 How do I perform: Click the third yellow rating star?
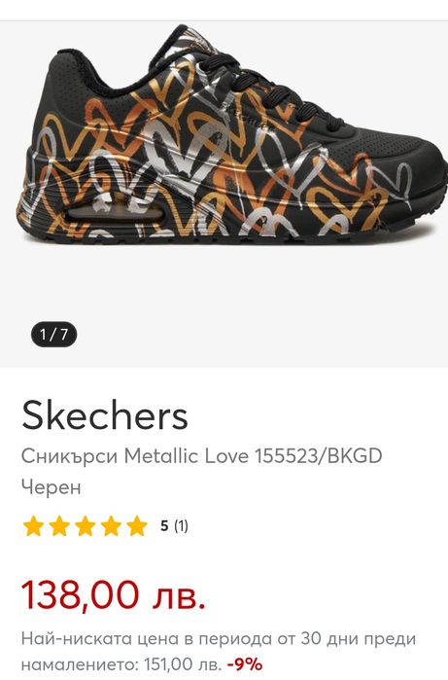point(86,526)
